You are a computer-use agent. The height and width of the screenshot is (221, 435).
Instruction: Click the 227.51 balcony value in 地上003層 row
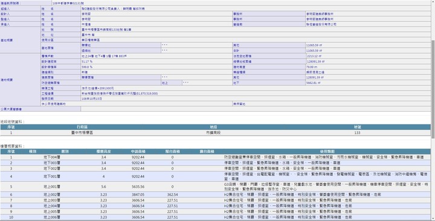point(173,200)
